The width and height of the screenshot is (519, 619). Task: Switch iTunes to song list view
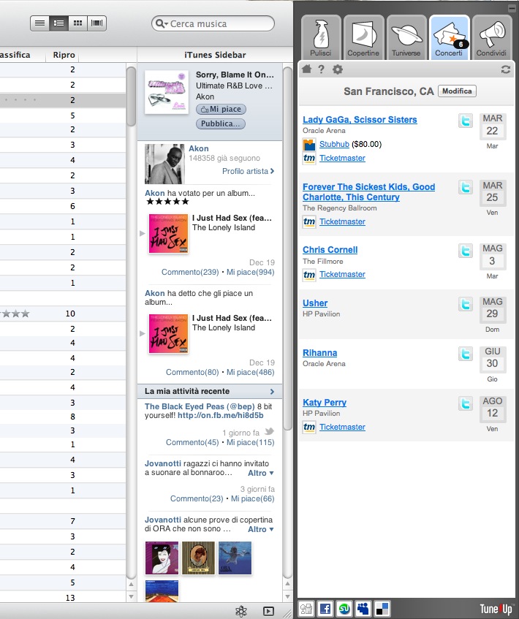[x=40, y=23]
